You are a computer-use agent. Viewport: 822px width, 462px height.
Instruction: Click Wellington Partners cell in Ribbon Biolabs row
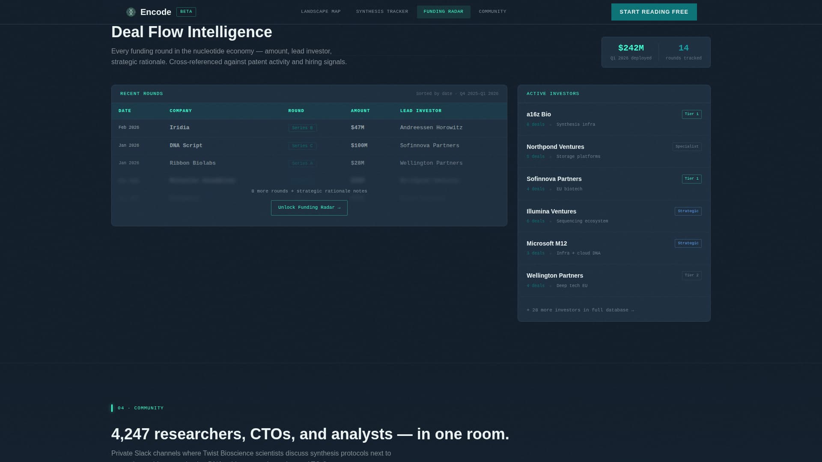(x=431, y=163)
